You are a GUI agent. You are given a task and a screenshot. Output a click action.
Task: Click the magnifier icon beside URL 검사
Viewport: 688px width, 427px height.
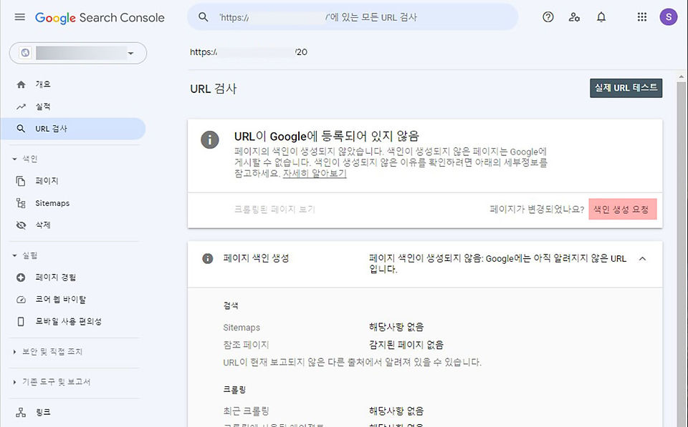click(x=21, y=129)
